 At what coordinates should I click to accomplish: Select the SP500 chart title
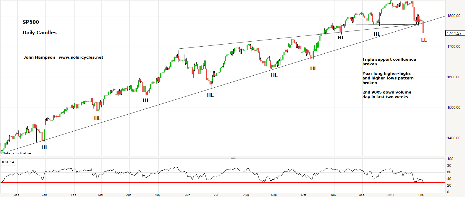[31, 22]
